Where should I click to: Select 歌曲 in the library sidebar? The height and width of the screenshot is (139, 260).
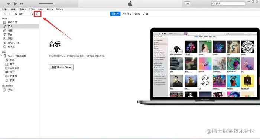[x=19, y=34]
